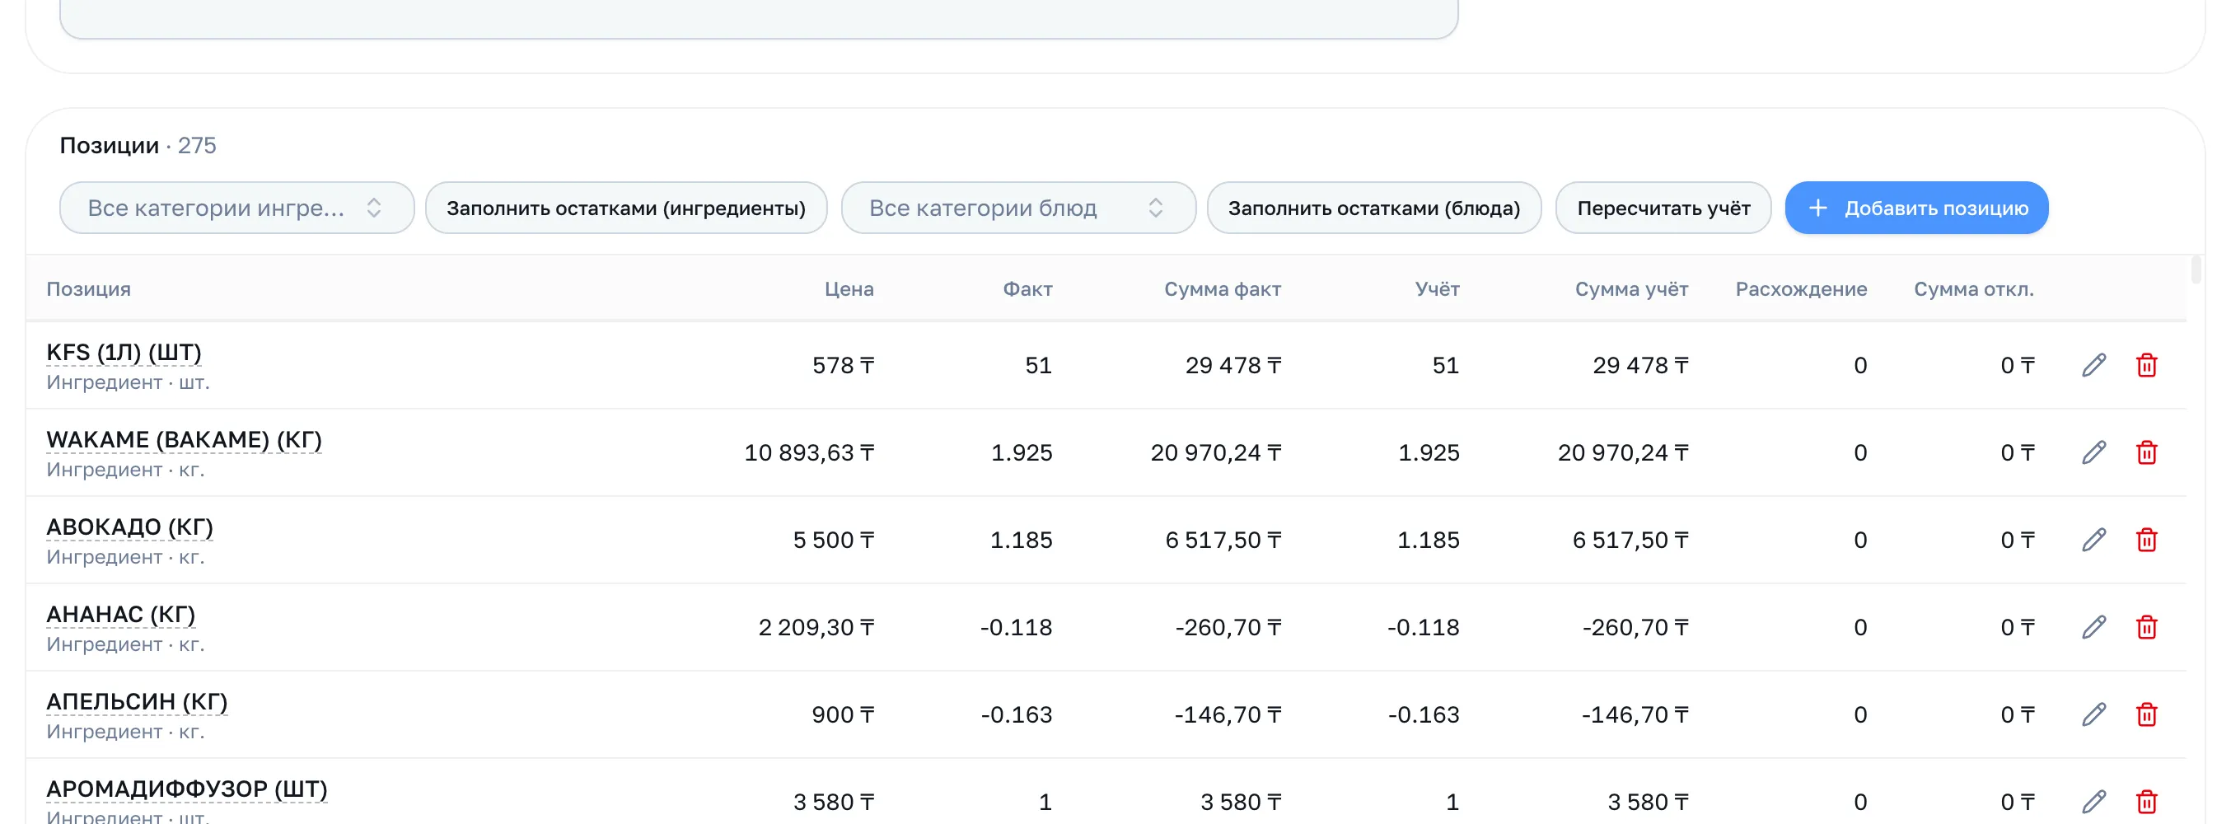Delete the KFS (1Л) (ШТ) row

(2146, 366)
